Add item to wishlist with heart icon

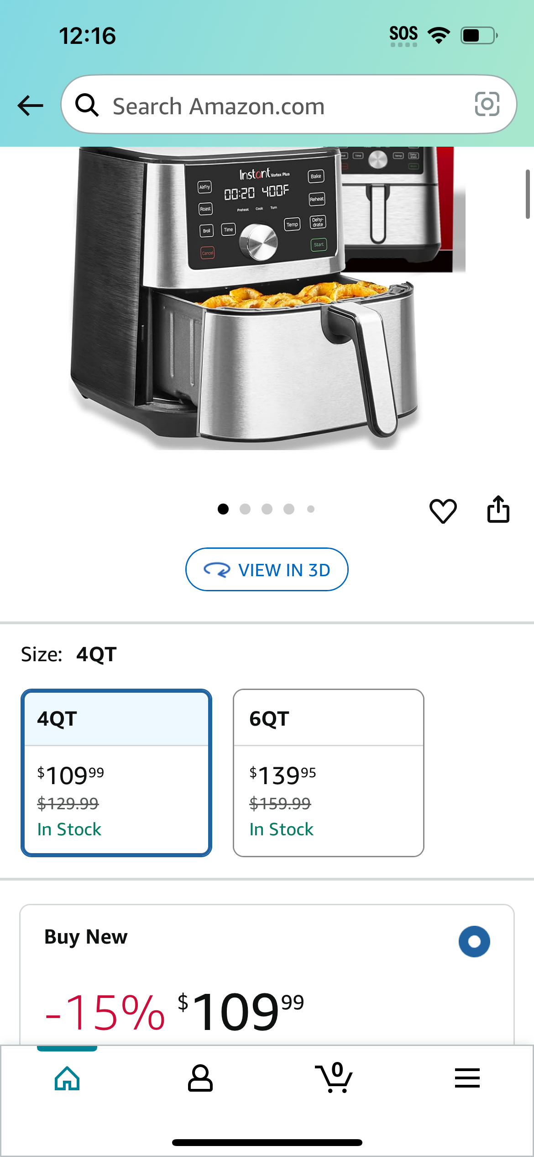point(443,510)
